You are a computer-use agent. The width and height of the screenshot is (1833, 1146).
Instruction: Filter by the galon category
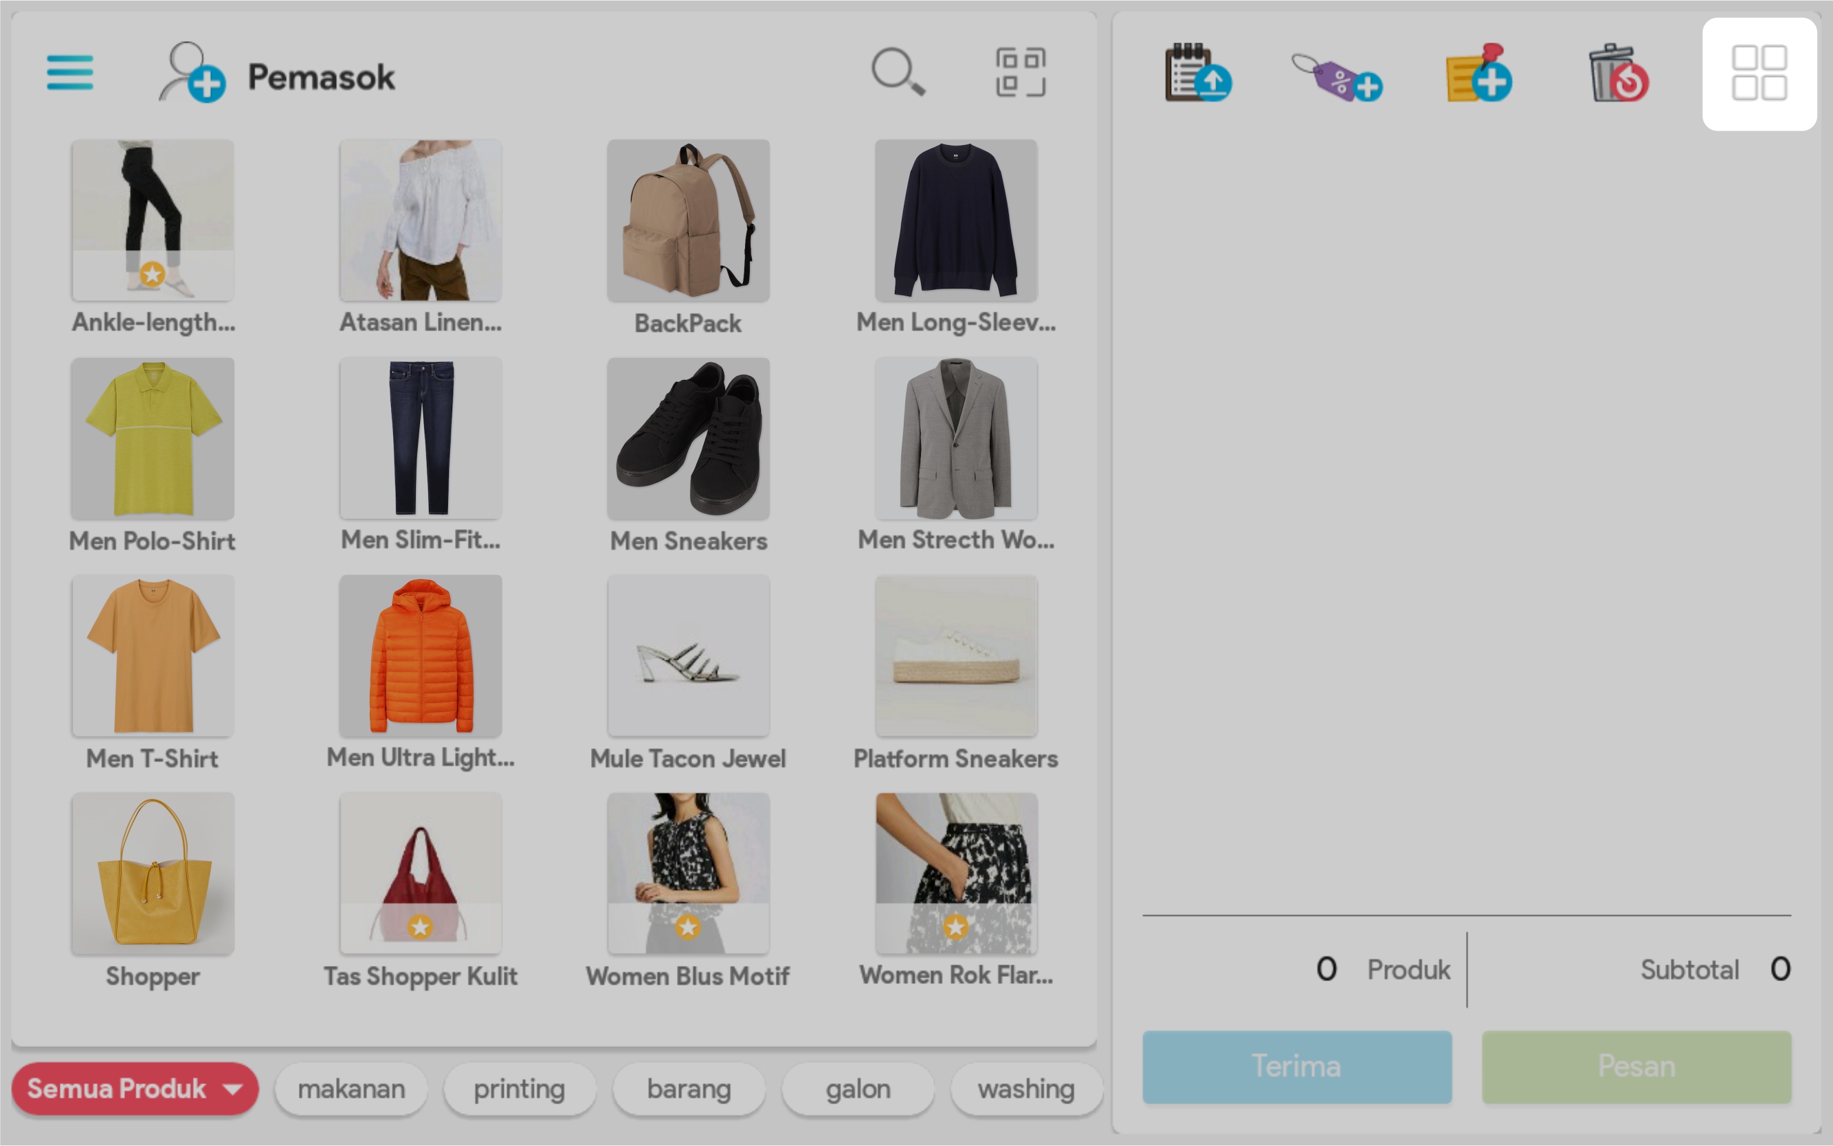[857, 1089]
